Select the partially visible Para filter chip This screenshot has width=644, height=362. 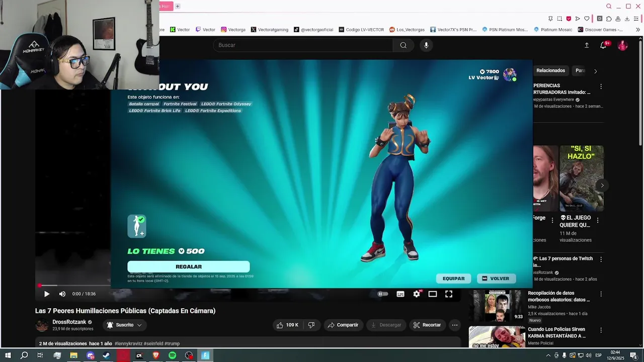pos(580,71)
